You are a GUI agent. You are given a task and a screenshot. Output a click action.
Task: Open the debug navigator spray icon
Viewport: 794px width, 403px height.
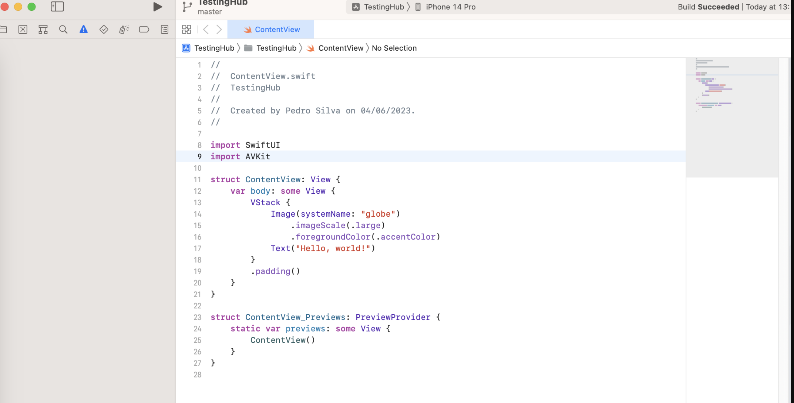point(124,30)
